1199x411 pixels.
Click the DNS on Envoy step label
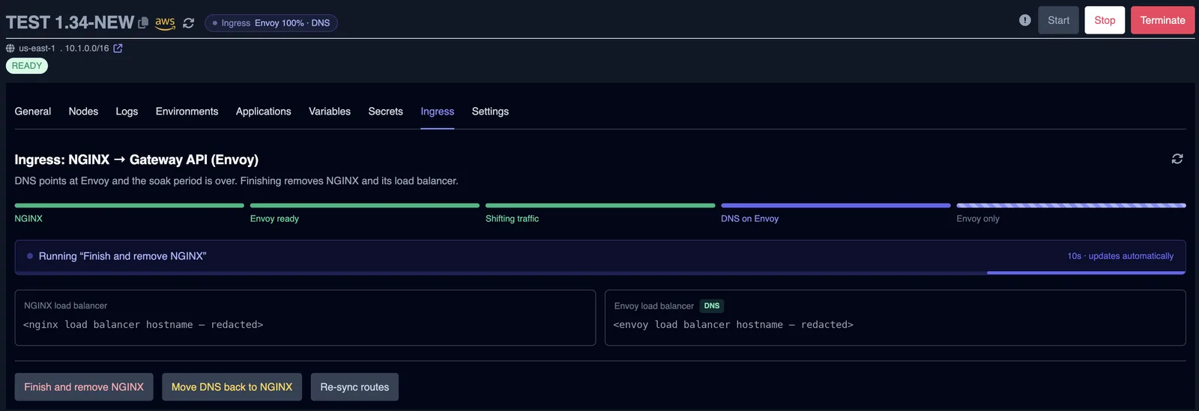click(749, 219)
